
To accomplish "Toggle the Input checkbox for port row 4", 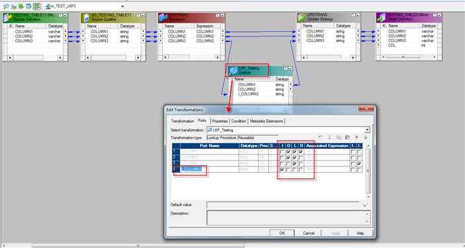I will coord(282,170).
